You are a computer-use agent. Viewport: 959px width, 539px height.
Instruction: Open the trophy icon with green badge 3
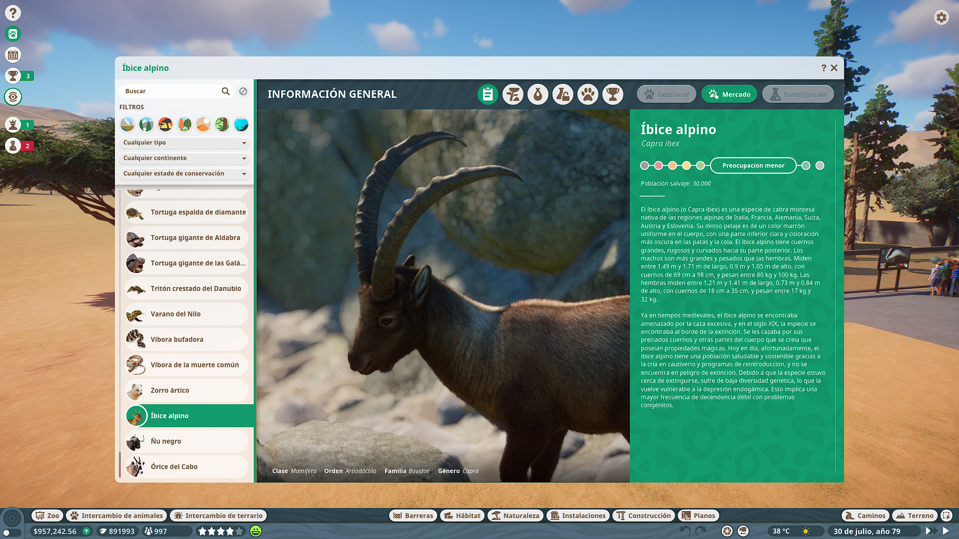coord(13,76)
